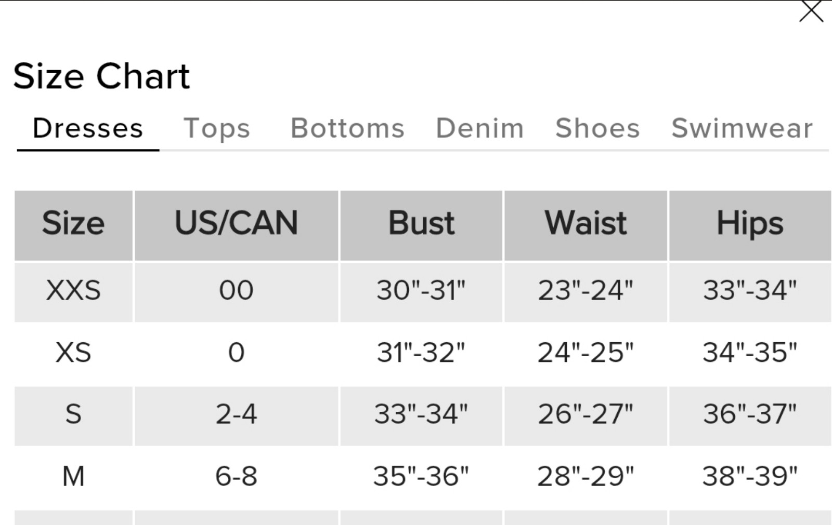Switch to the Shoes tab
Screen dimensions: 832x525
[x=597, y=128]
